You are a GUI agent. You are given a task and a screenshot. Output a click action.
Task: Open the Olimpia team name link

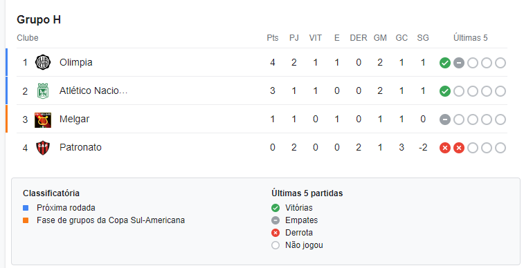click(76, 62)
